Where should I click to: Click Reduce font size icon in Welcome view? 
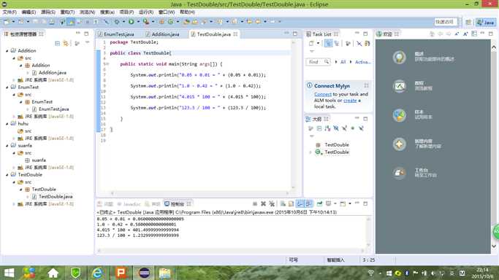[x=457, y=34]
